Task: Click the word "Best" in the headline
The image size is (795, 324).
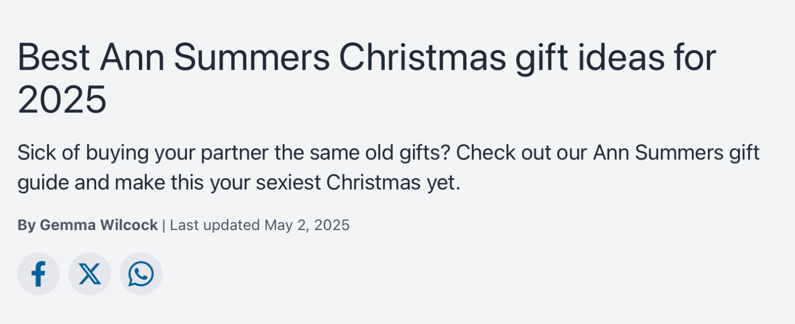Action: tap(54, 57)
